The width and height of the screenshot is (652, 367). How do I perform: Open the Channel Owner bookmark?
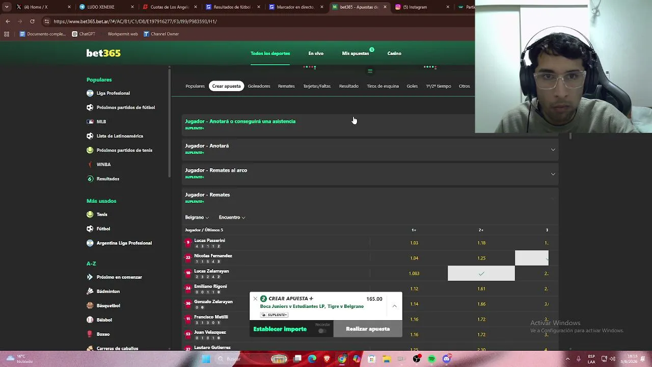(x=161, y=34)
